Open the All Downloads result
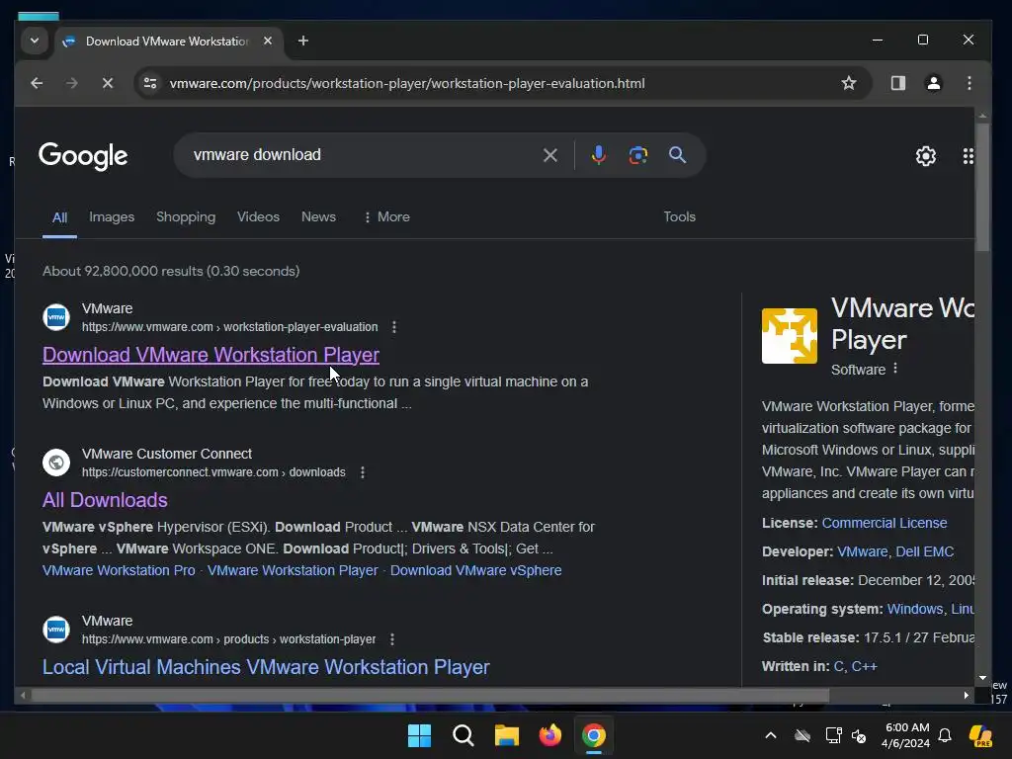 pyautogui.click(x=105, y=500)
